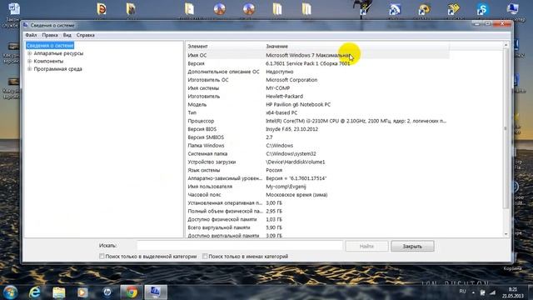This screenshot has width=533, height=300.
Task: Click the details list scroll up arrow
Action: [506, 45]
